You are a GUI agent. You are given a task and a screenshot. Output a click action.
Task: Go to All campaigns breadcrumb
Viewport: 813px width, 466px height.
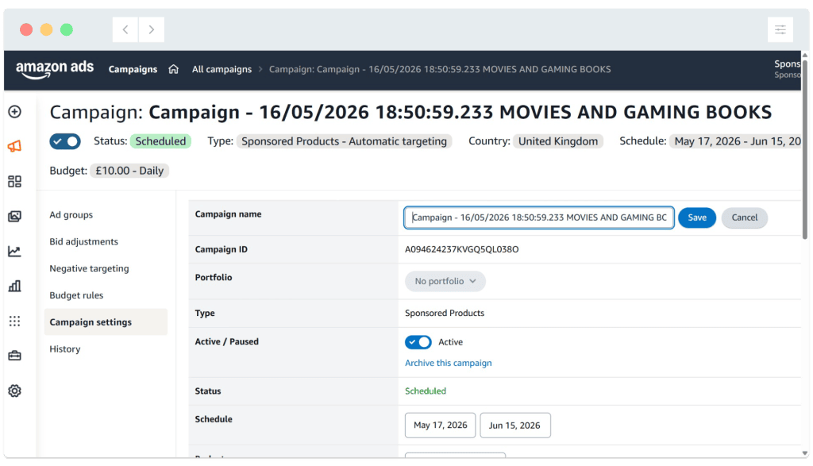222,69
